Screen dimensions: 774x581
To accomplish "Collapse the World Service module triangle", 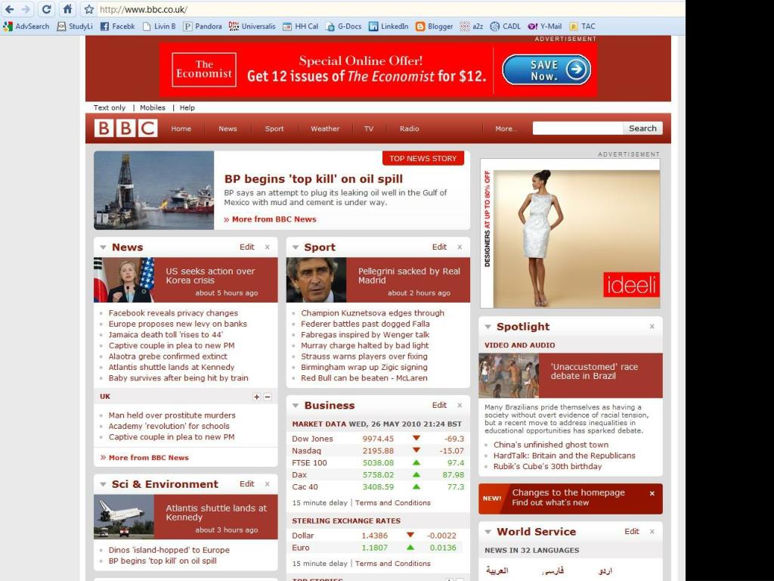I will (x=488, y=532).
